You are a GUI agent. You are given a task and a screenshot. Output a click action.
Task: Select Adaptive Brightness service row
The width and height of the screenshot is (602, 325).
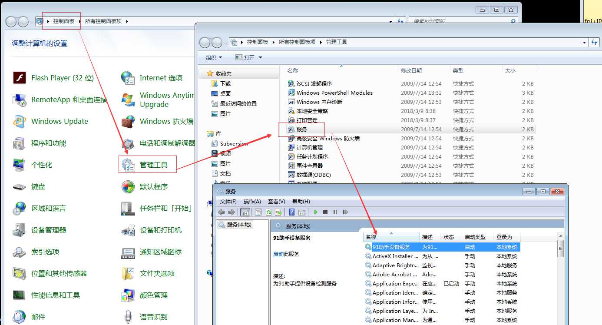pyautogui.click(x=442, y=265)
